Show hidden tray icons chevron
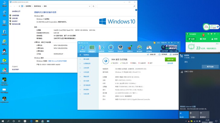 point(186,121)
